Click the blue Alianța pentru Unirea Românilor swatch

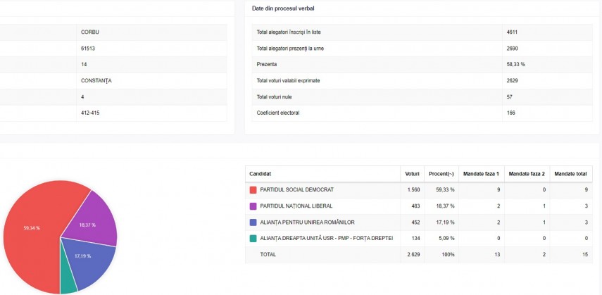253,222
